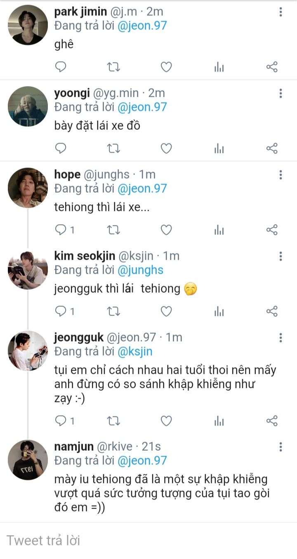The image size is (297, 559).
Task: Share park jimin's reply
Action: [x=272, y=67]
